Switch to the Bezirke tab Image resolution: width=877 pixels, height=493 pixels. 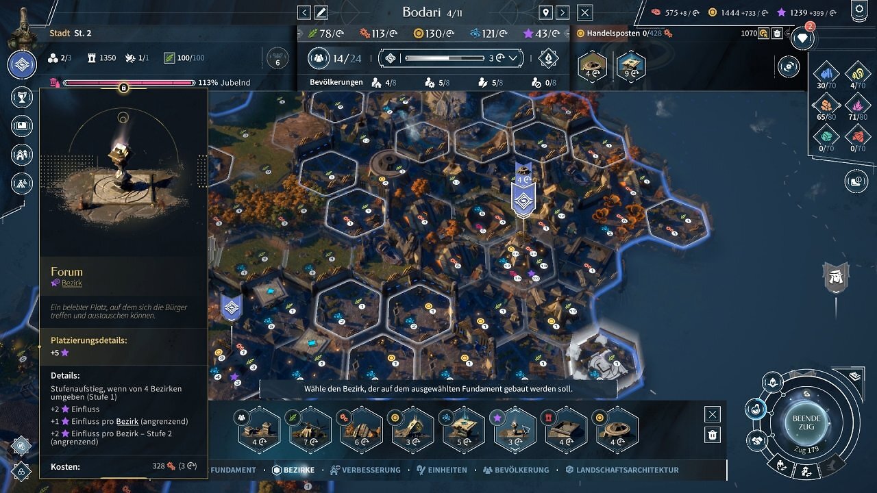[x=294, y=470]
